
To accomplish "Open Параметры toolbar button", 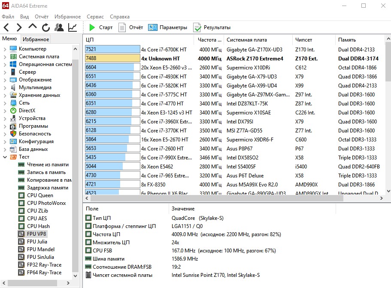I will (167, 27).
